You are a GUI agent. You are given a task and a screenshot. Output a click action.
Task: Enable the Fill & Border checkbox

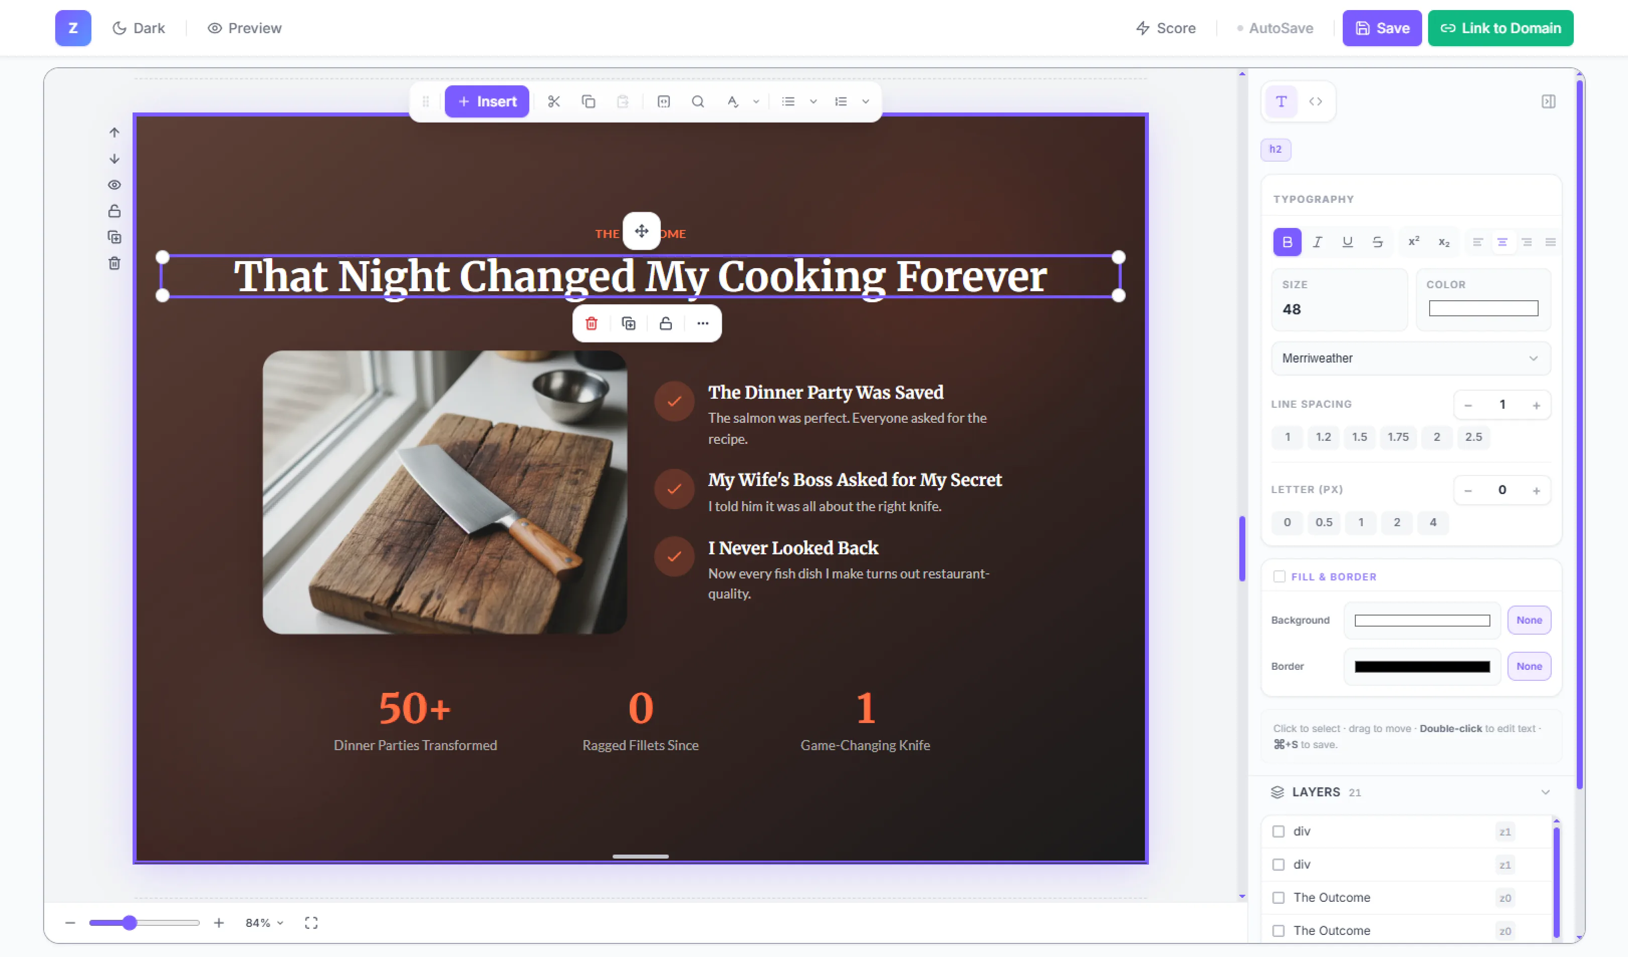click(1279, 576)
